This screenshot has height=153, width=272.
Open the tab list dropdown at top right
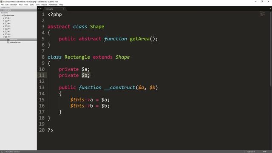270,8
